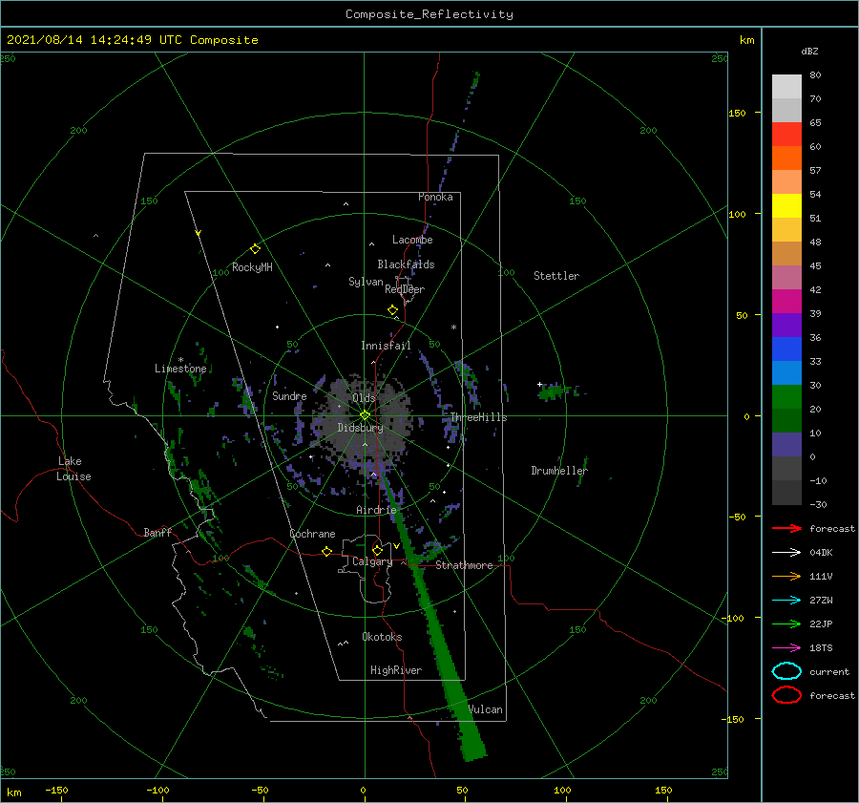Click the Didsbury label near radar center
Screen dimensions: 859x803
click(x=360, y=428)
